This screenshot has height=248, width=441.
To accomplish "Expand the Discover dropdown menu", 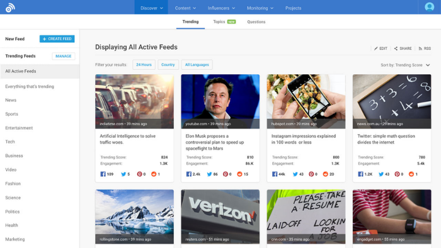I will [151, 8].
